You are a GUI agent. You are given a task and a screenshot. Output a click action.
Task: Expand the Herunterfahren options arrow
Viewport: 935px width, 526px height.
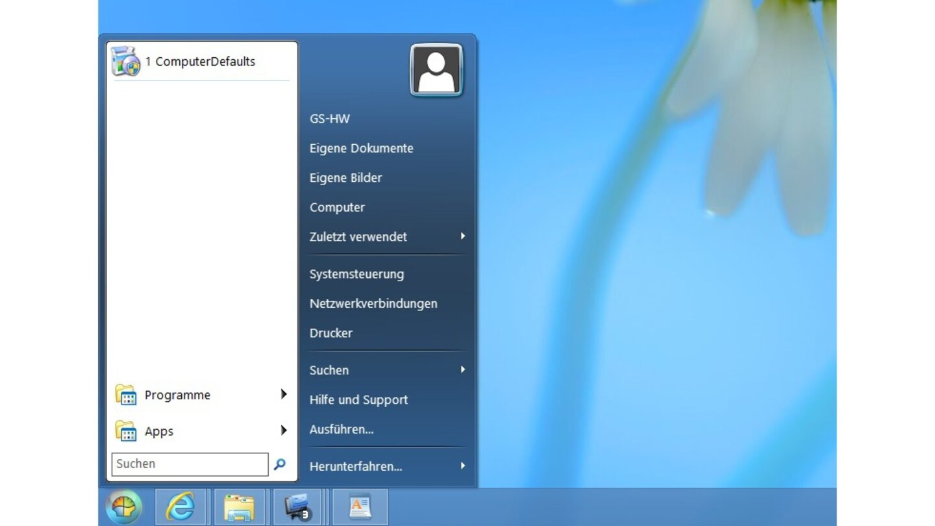tap(463, 466)
